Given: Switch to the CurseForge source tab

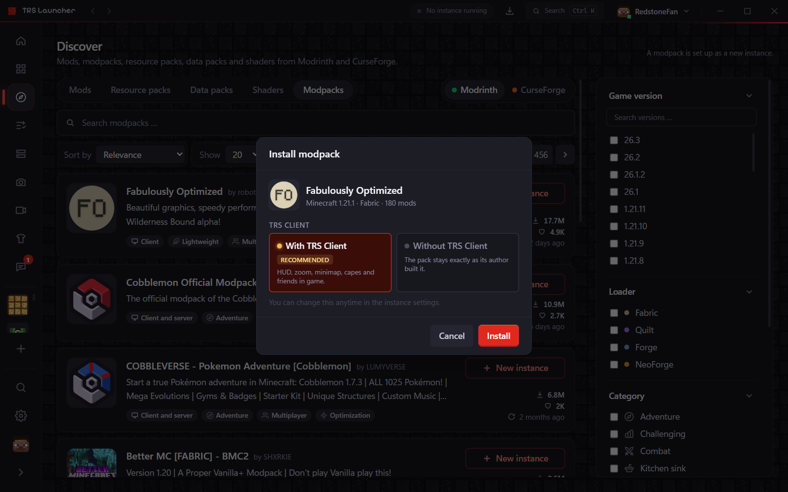Looking at the screenshot, I should coord(538,90).
